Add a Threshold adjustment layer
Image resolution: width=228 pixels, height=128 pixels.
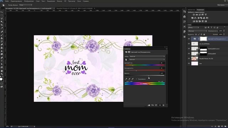click(200, 21)
